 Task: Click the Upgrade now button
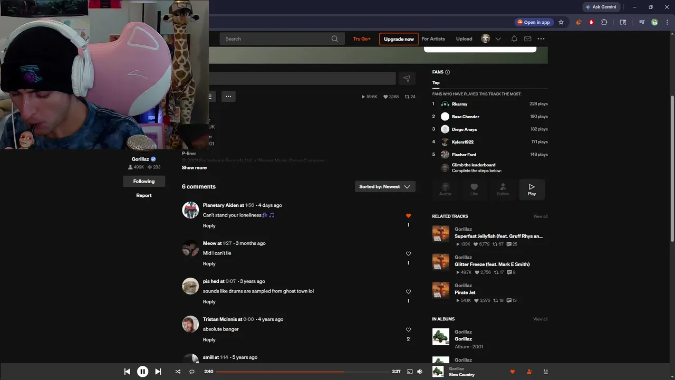(x=399, y=39)
